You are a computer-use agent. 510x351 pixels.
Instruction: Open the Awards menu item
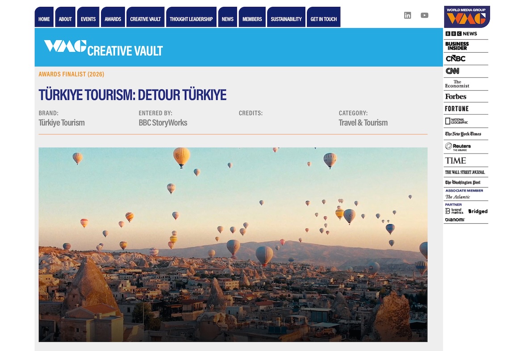[113, 17]
